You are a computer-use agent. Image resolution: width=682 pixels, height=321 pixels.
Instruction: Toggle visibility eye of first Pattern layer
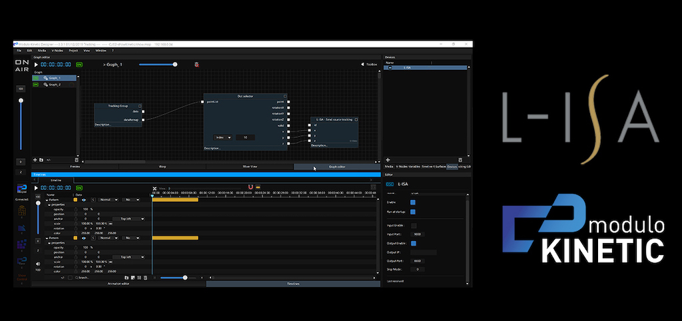coord(83,200)
